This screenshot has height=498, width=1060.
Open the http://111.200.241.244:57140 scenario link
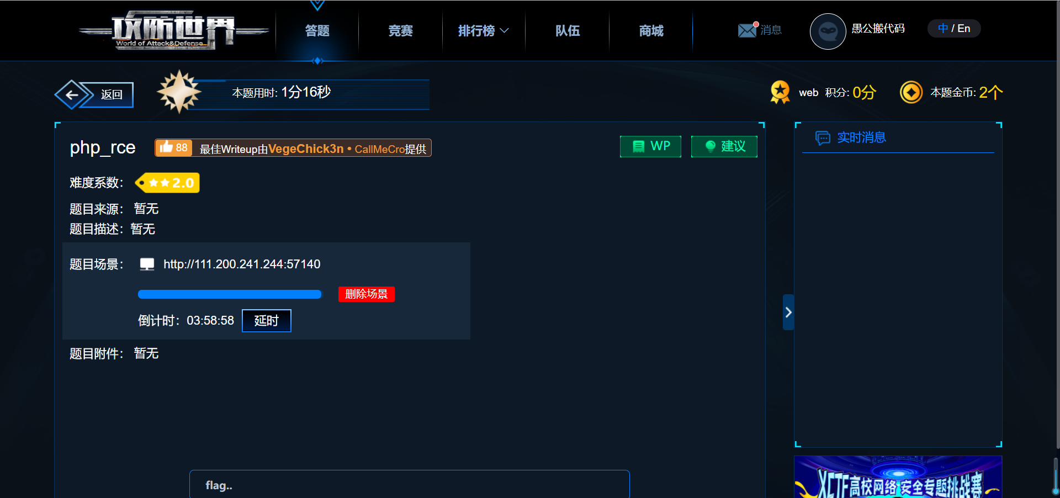[x=242, y=264]
